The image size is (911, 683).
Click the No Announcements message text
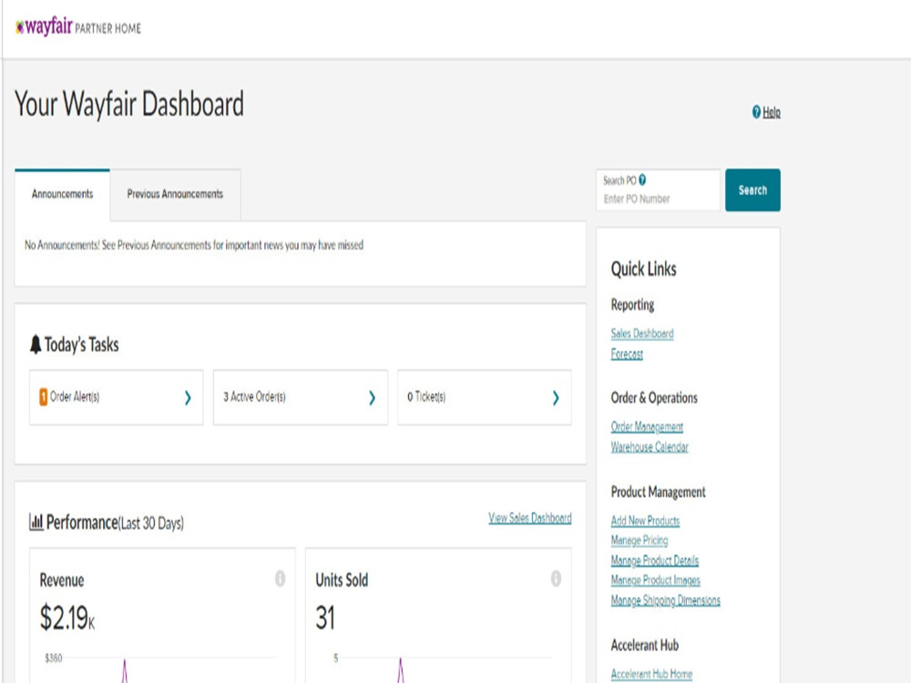[193, 245]
